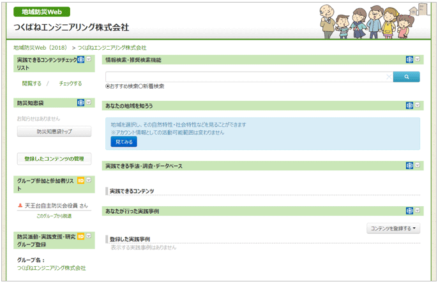Click the このグループから脱退 link

(54, 216)
